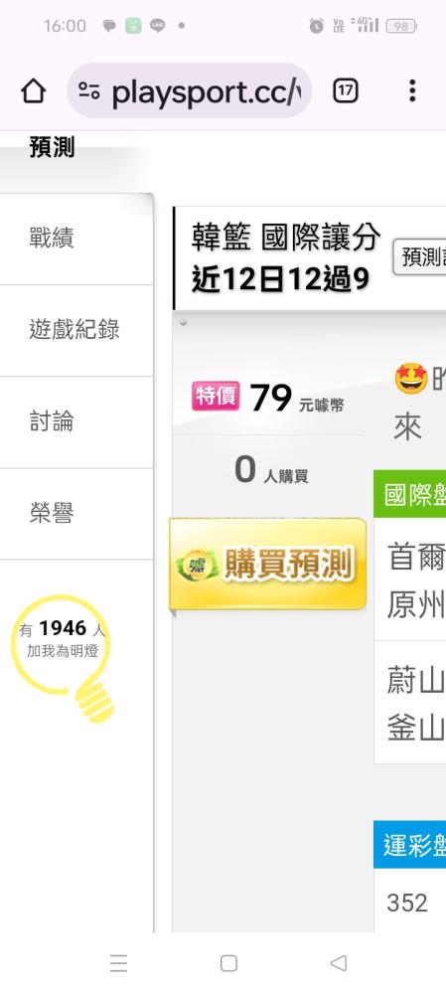Open the 榮譽 sidebar section
The width and height of the screenshot is (446, 994).
(76, 514)
